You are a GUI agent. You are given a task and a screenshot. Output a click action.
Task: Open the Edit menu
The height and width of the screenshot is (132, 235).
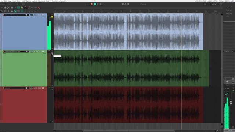point(6,1)
